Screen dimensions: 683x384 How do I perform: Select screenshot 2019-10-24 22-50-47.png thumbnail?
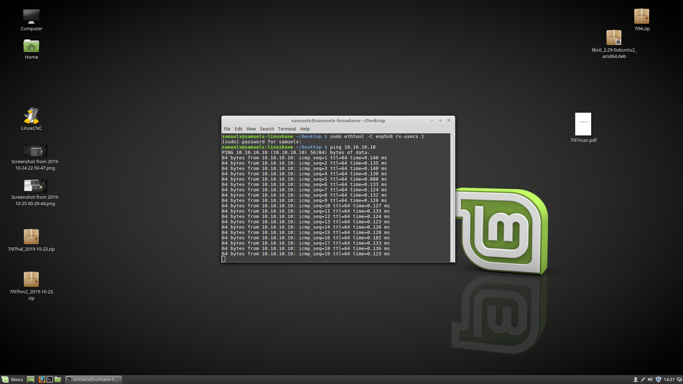(35, 150)
